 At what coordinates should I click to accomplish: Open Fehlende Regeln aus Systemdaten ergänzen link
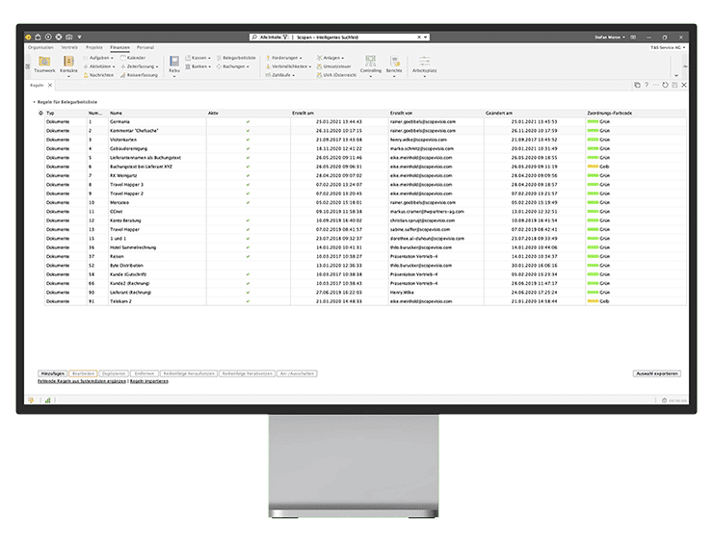(x=82, y=381)
